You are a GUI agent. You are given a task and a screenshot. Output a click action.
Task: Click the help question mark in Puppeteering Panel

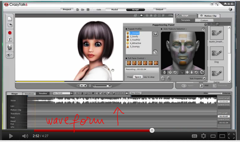pyautogui.click(x=203, y=29)
